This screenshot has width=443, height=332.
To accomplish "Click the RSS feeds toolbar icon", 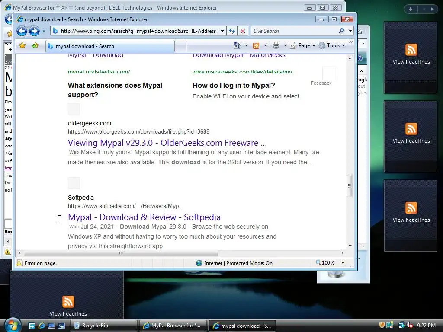I will click(256, 45).
